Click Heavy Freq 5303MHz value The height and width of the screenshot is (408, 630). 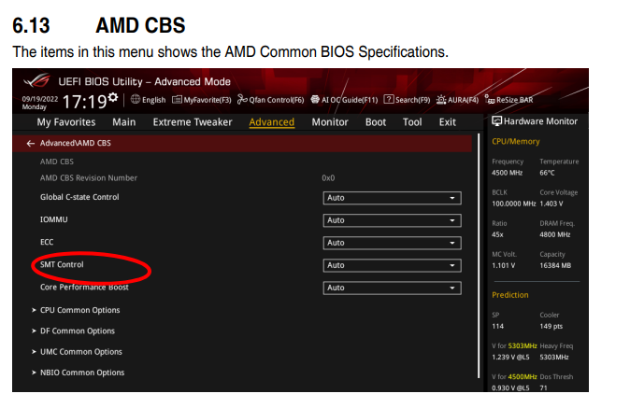click(x=554, y=357)
